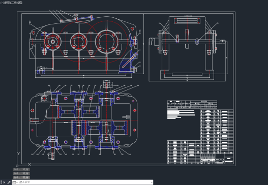Open the [-] viewport controls menu
Viewport: 268px width, 185px height.
point(2,3)
